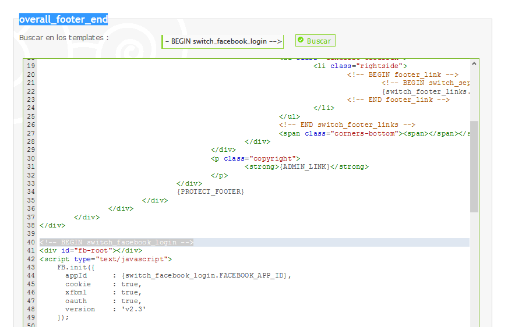Click the div id="fb-root" code line
The height and width of the screenshot is (327, 508).
tap(90, 250)
